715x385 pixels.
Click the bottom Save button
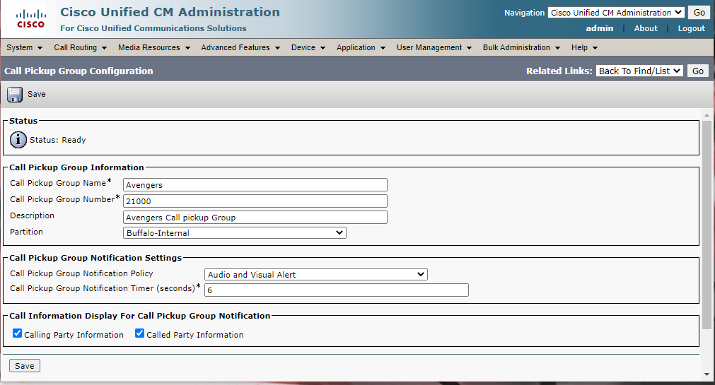[25, 366]
